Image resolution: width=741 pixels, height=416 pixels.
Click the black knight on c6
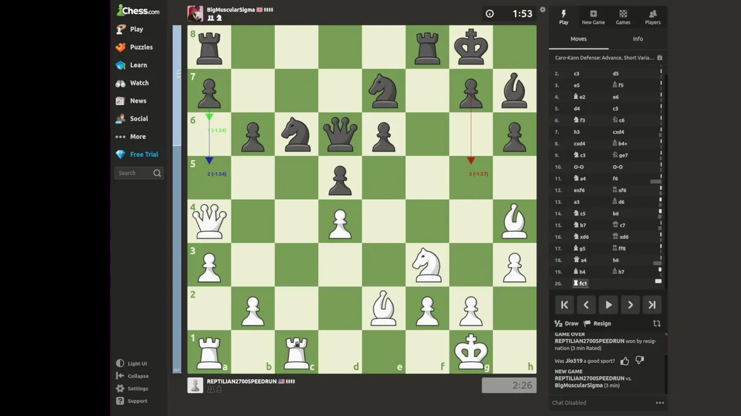[x=296, y=133]
